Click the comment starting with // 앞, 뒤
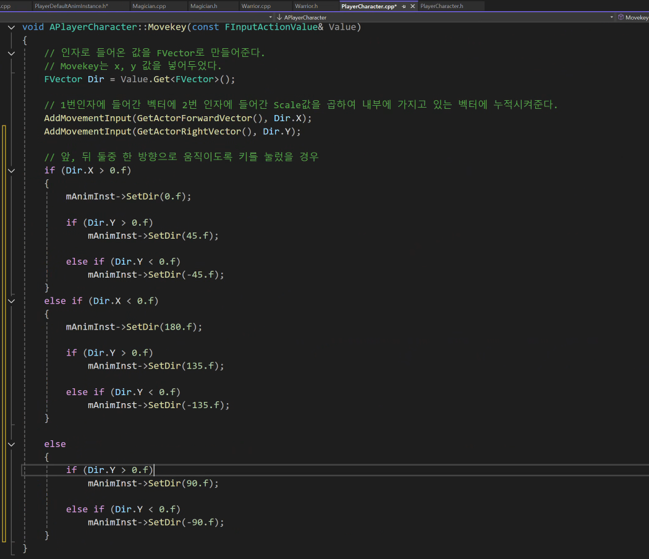 click(x=181, y=157)
